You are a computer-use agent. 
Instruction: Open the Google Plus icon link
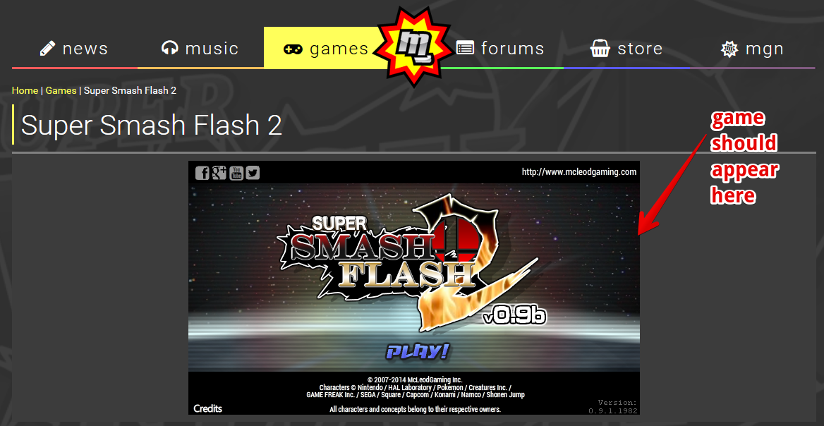(219, 173)
